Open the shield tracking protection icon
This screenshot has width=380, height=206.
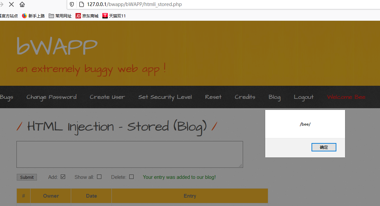(72, 4)
